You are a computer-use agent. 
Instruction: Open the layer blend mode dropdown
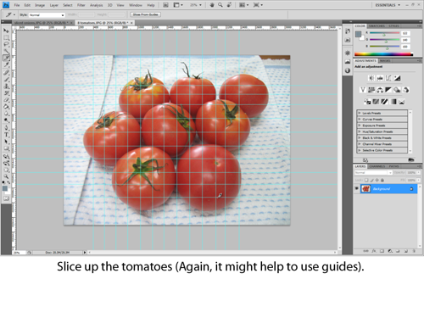(373, 172)
